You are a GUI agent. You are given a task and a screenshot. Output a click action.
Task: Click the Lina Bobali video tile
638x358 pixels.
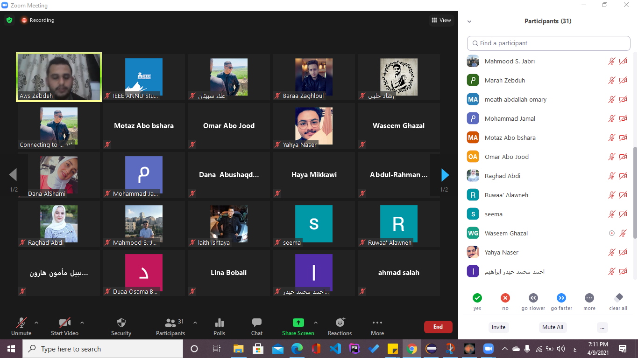pyautogui.click(x=229, y=273)
